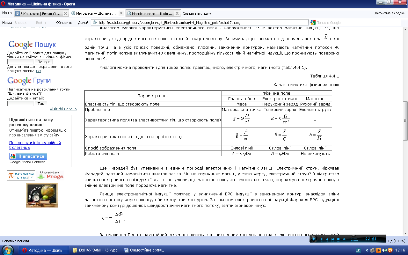Click the "Боковые панели" status bar label
The height and width of the screenshot is (255, 408).
[x=16, y=241]
